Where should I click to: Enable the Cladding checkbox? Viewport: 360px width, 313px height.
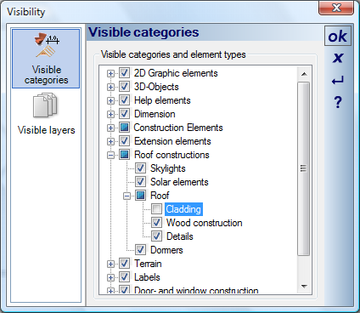coord(156,209)
